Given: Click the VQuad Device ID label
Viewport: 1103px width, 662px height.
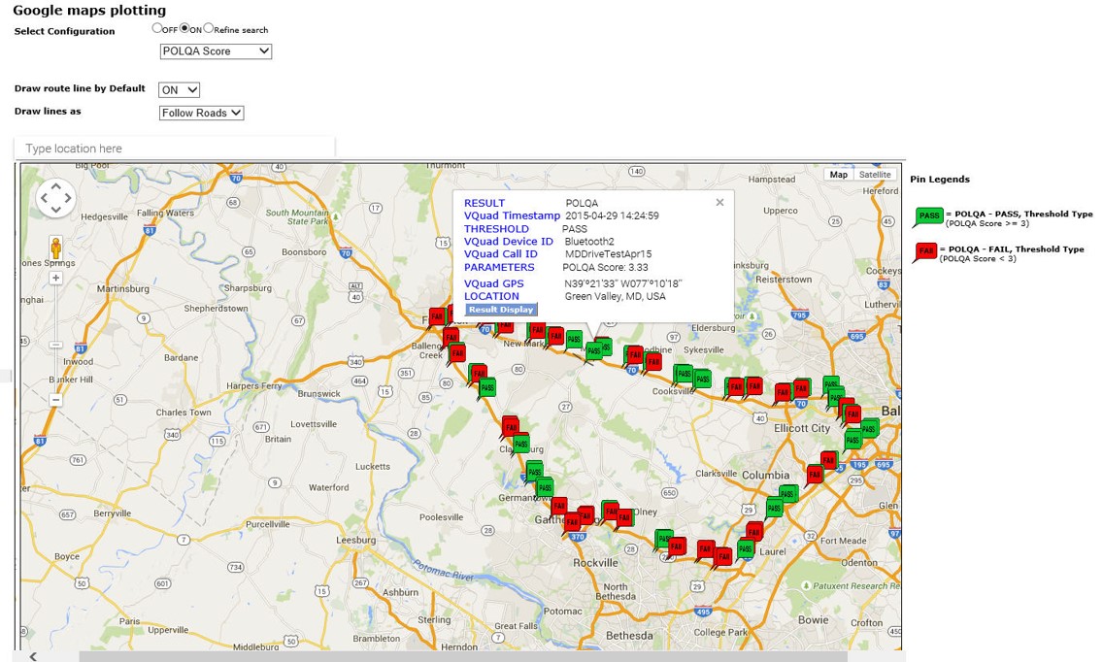Looking at the screenshot, I should (x=509, y=242).
